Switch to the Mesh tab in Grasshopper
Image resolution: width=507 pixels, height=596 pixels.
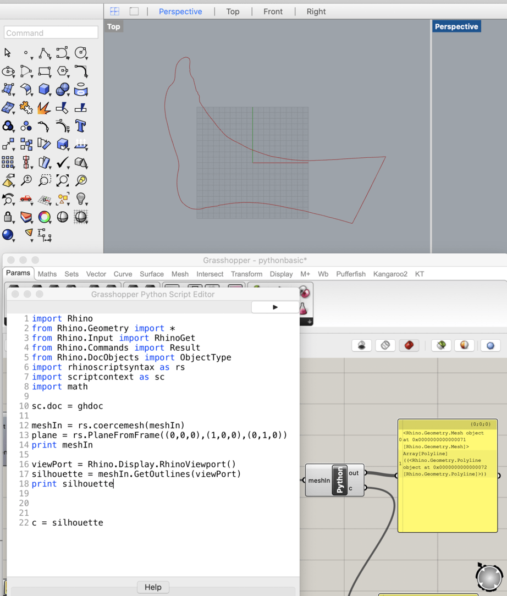tap(179, 274)
